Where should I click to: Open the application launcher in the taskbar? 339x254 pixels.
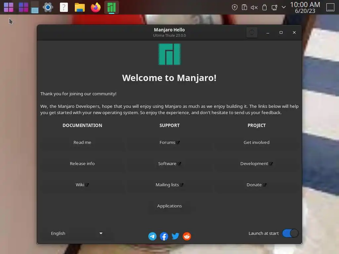point(9,8)
